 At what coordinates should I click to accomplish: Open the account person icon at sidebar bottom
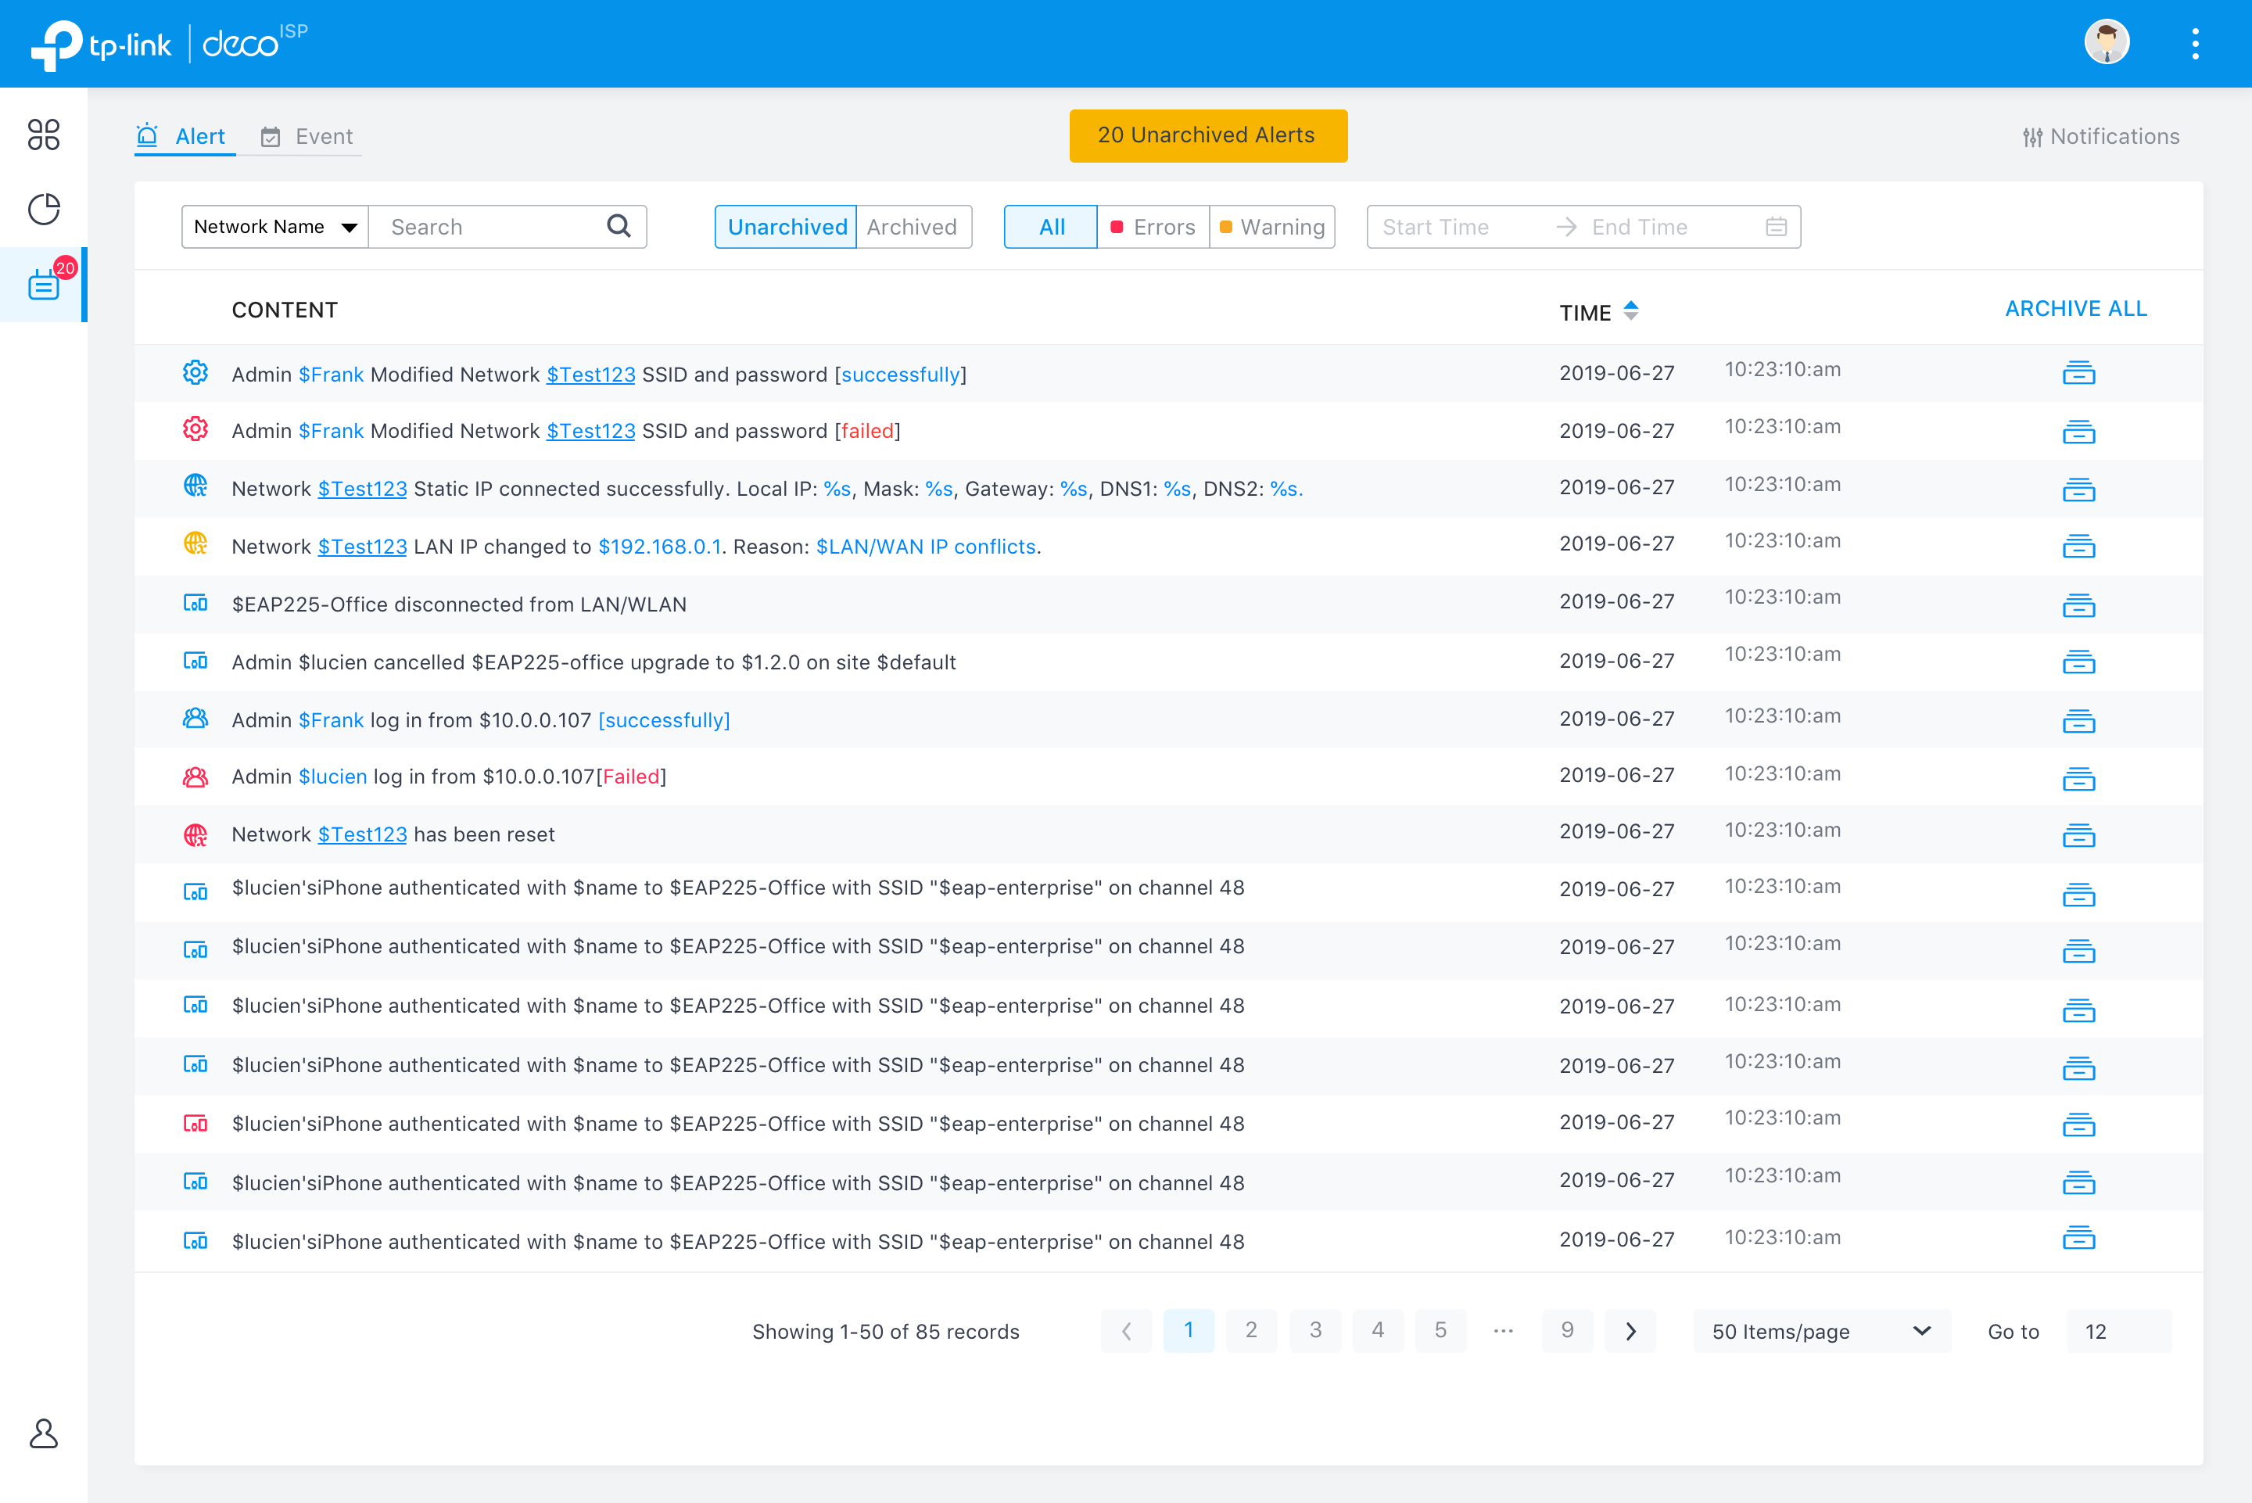pyautogui.click(x=43, y=1434)
